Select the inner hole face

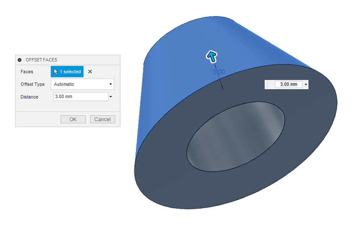(235, 137)
